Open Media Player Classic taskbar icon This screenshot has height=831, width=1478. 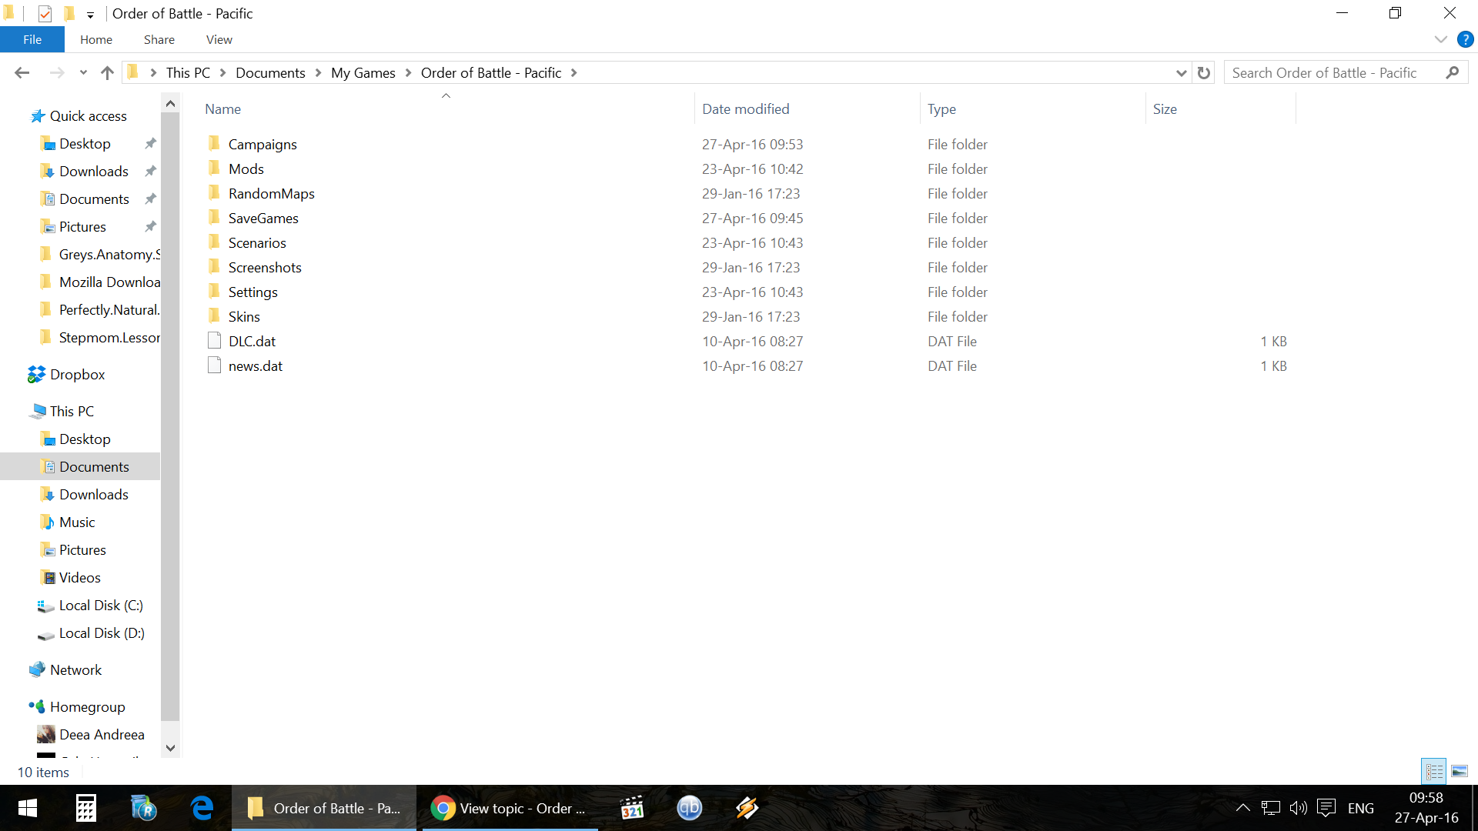point(632,808)
